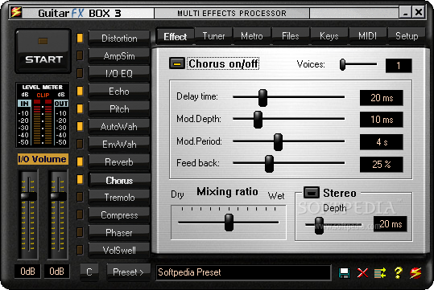Click the Feed back 25 % value box
This screenshot has width=434, height=290.
pos(382,165)
